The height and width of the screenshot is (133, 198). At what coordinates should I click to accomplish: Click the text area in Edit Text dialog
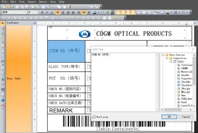pos(123,82)
